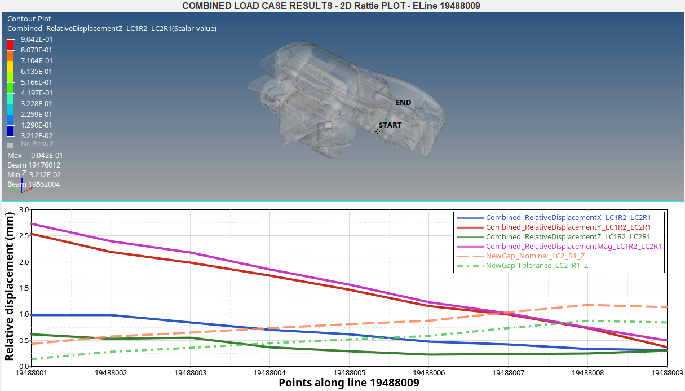The width and height of the screenshot is (685, 391).
Task: Click legend value 9.042E-01 on color bar
Action: pyautogui.click(x=37, y=39)
